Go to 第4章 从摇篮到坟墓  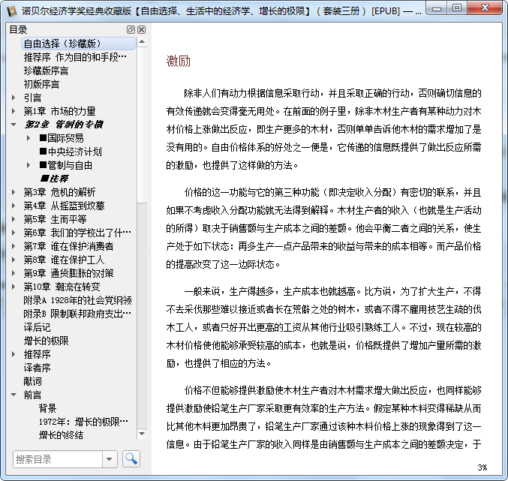click(x=64, y=206)
